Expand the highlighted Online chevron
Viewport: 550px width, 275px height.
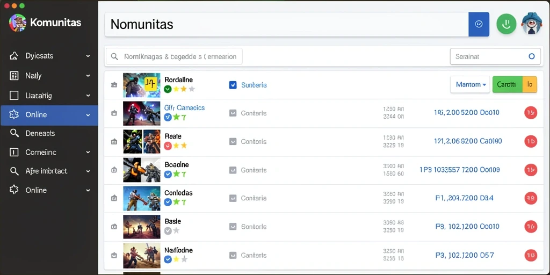[x=88, y=115]
